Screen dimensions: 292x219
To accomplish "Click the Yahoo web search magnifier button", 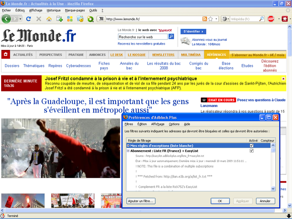I will (x=171, y=36).
